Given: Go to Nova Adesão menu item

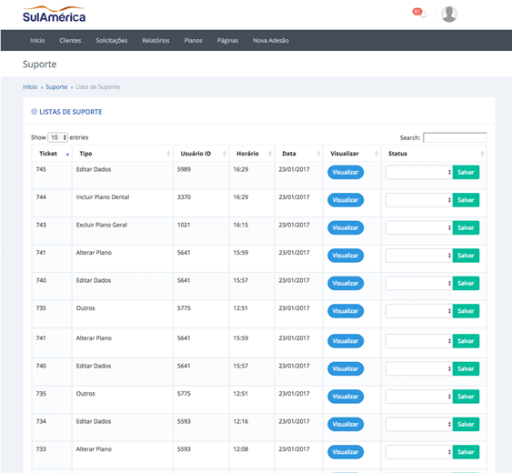Looking at the screenshot, I should pyautogui.click(x=271, y=41).
